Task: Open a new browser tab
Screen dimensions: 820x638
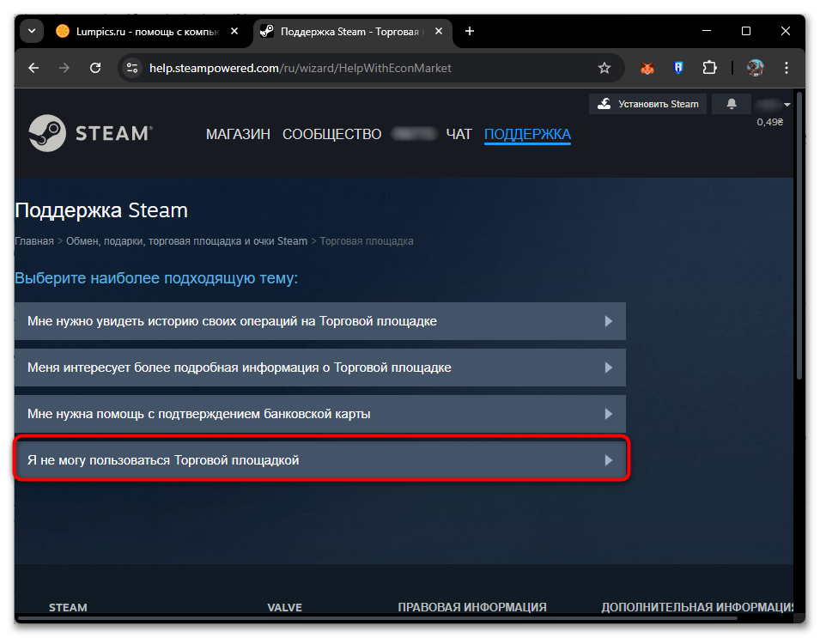Action: [470, 32]
